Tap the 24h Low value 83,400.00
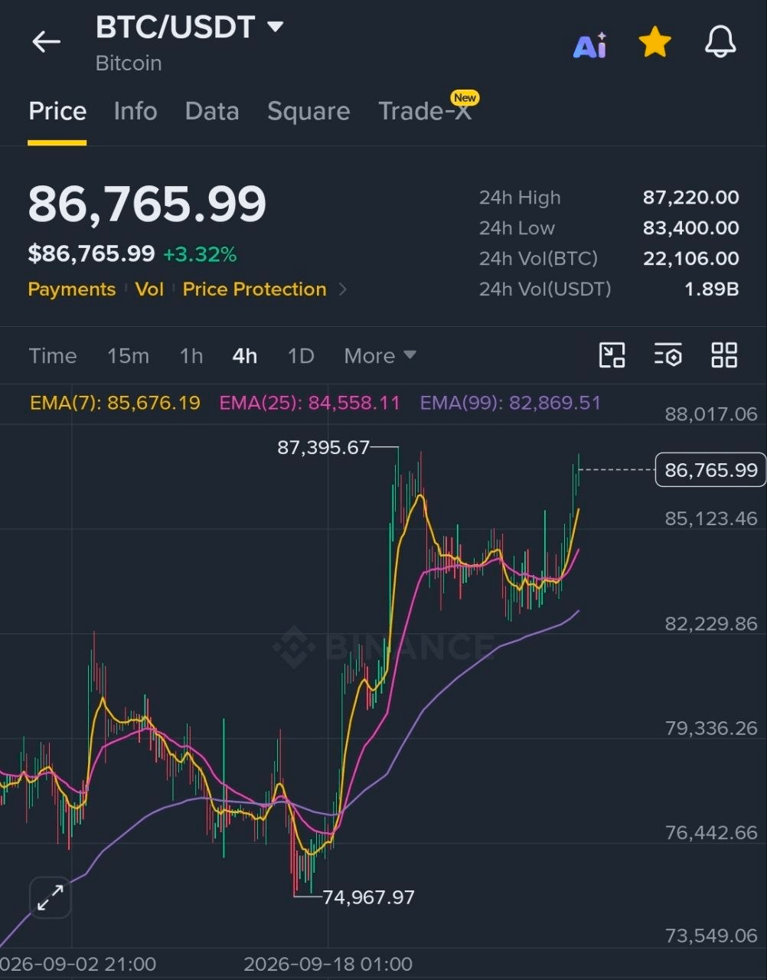Viewport: 767px width, 980px height. click(691, 228)
